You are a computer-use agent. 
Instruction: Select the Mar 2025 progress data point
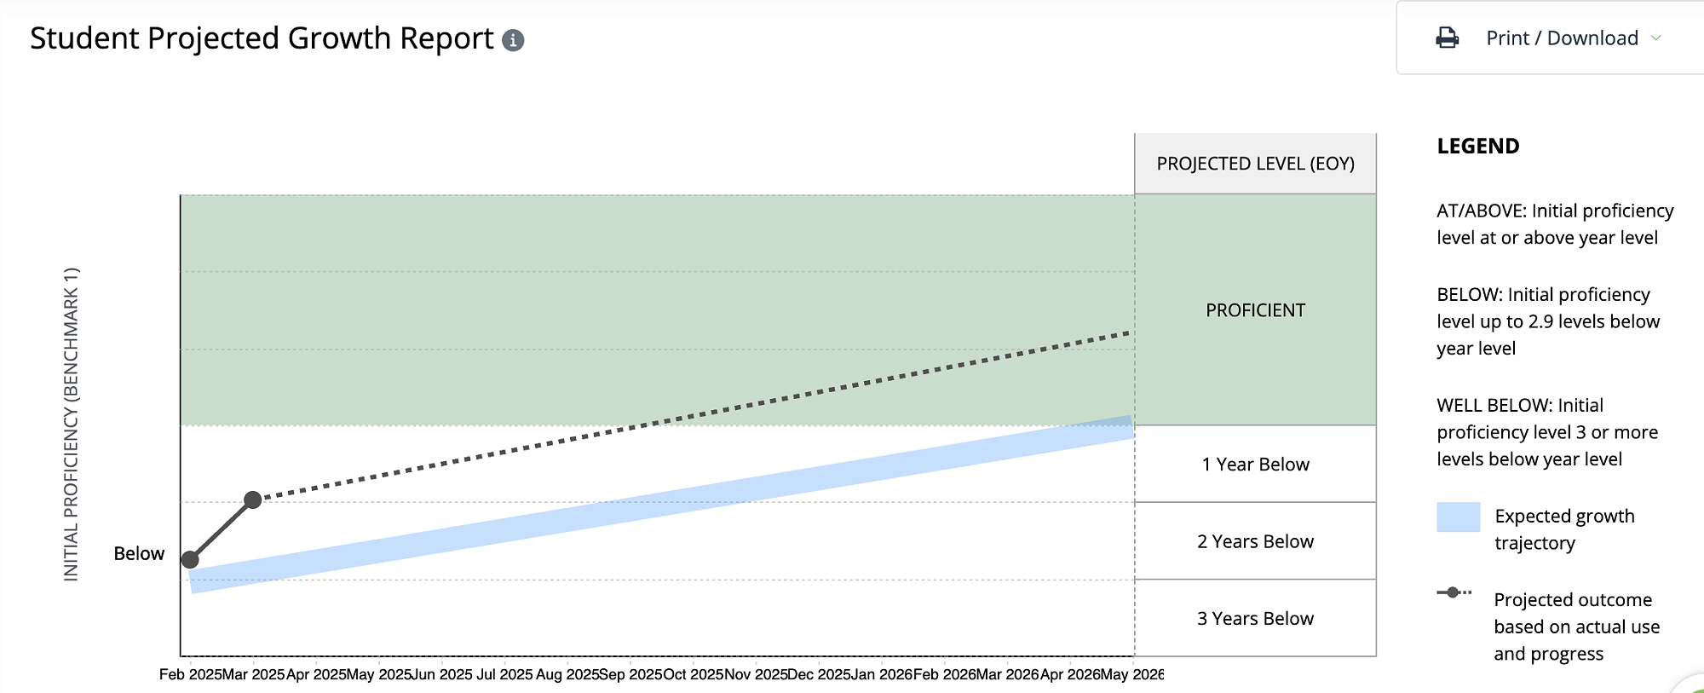(x=253, y=500)
